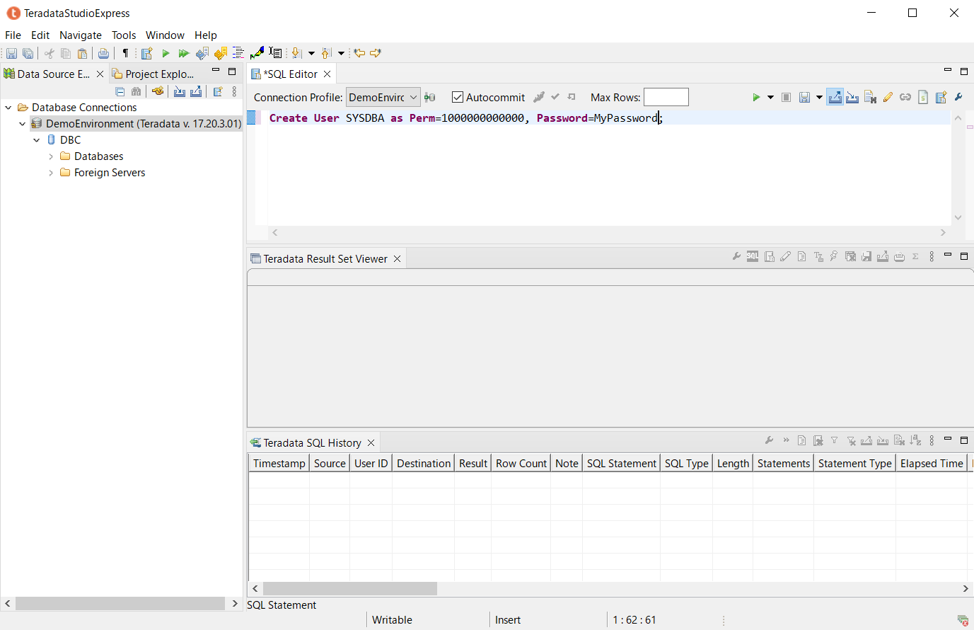Viewport: 974px width, 630px height.
Task: Toggle the Autocommit checkbox
Action: point(458,97)
